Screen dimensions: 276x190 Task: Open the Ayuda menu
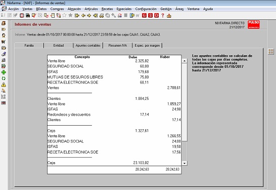click(x=208, y=9)
